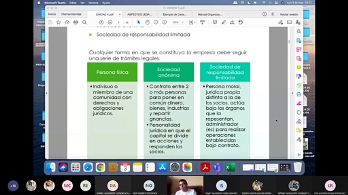
Task: Open Adobe Acrobat from the Dock
Action: pyautogui.click(x=205, y=167)
